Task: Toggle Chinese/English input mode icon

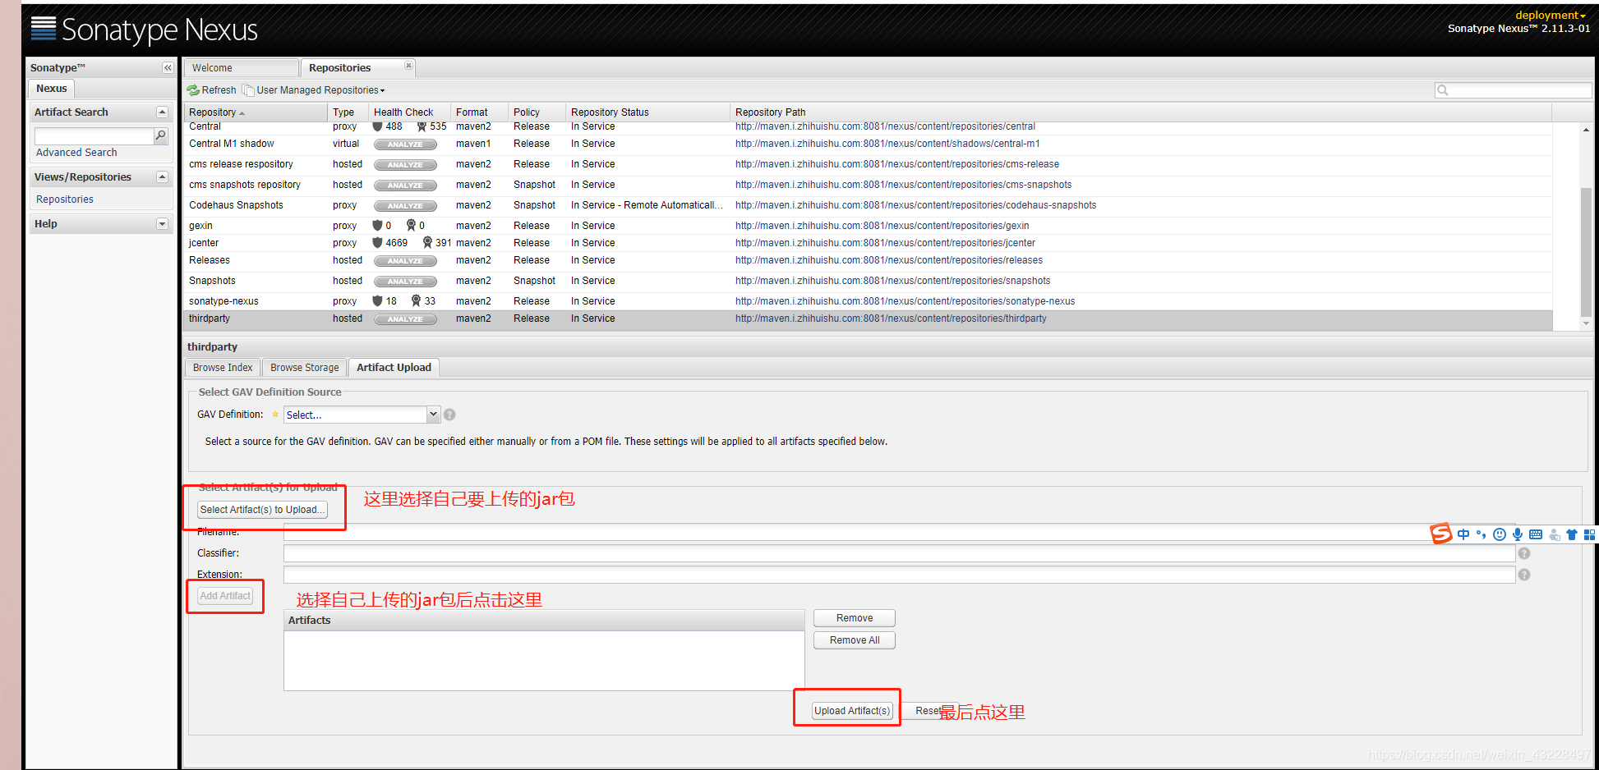Action: click(x=1463, y=534)
